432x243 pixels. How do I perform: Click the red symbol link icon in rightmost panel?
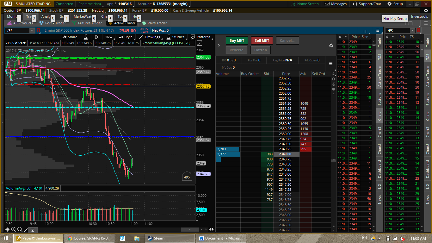[x=419, y=30]
